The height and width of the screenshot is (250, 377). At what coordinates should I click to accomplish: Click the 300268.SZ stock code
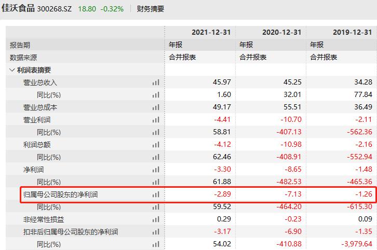tap(55, 9)
